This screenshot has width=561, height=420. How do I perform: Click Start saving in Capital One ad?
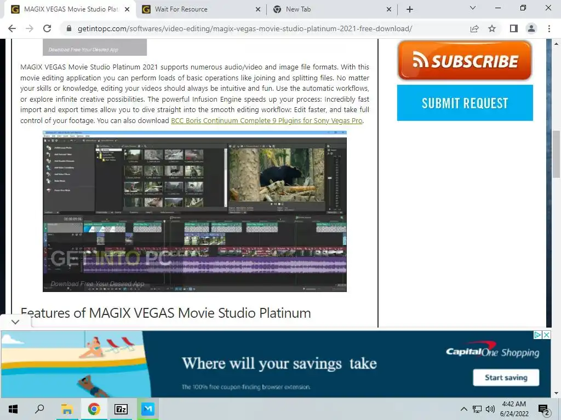tap(506, 377)
